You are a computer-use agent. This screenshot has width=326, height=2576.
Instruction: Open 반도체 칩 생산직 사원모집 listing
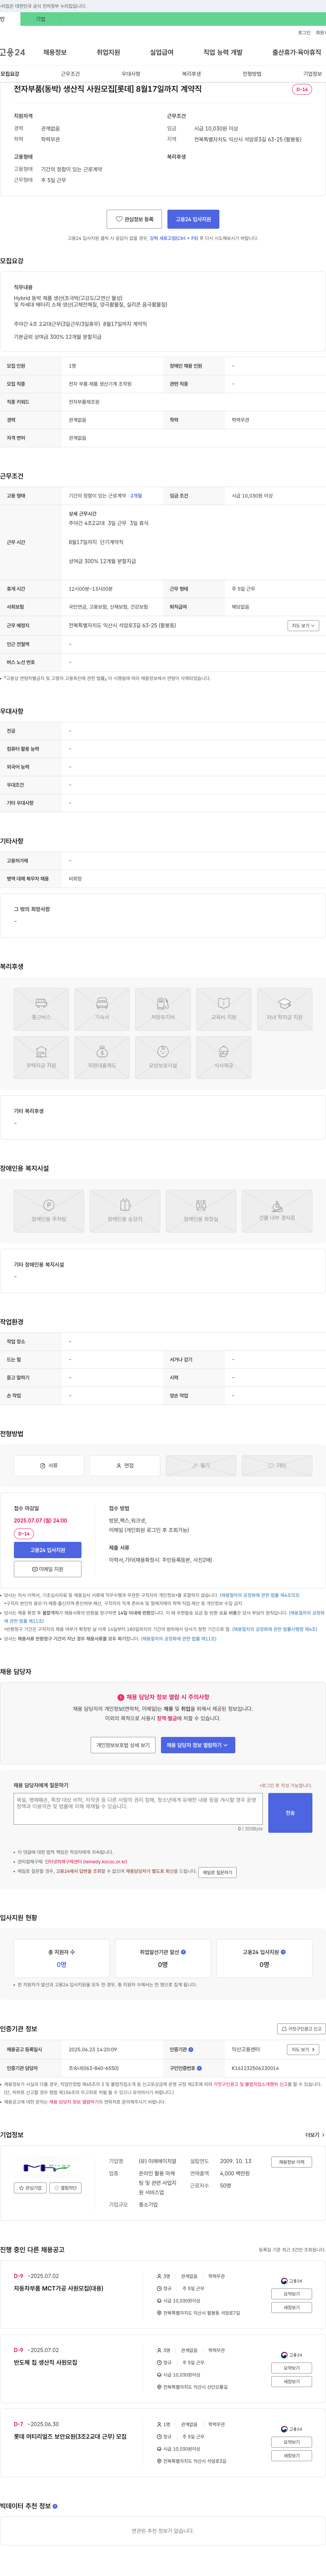point(45,2362)
